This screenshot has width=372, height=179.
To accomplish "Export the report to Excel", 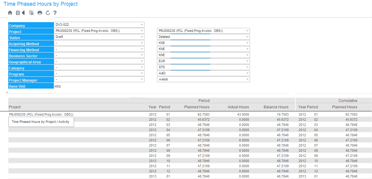I will [31, 13].
